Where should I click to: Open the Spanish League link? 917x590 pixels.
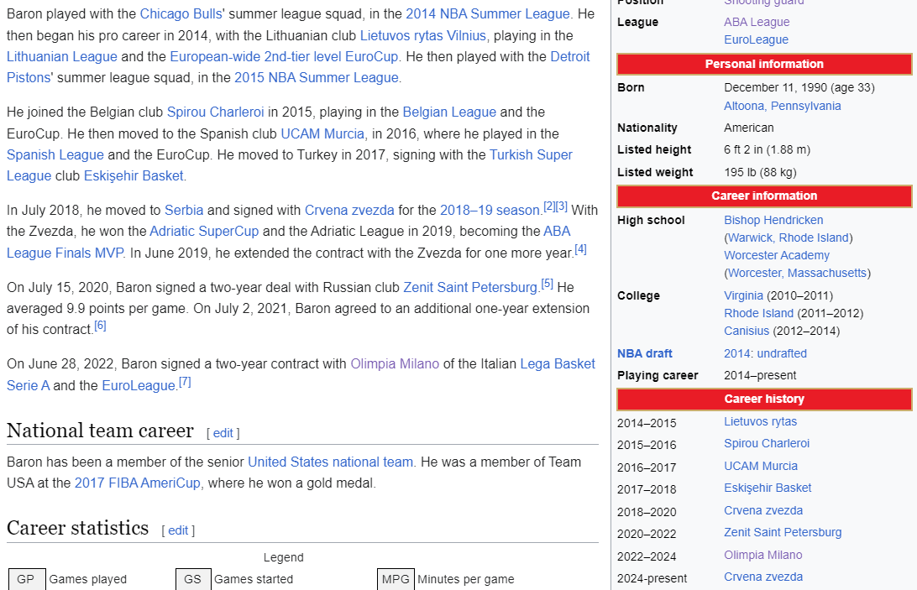pos(55,155)
